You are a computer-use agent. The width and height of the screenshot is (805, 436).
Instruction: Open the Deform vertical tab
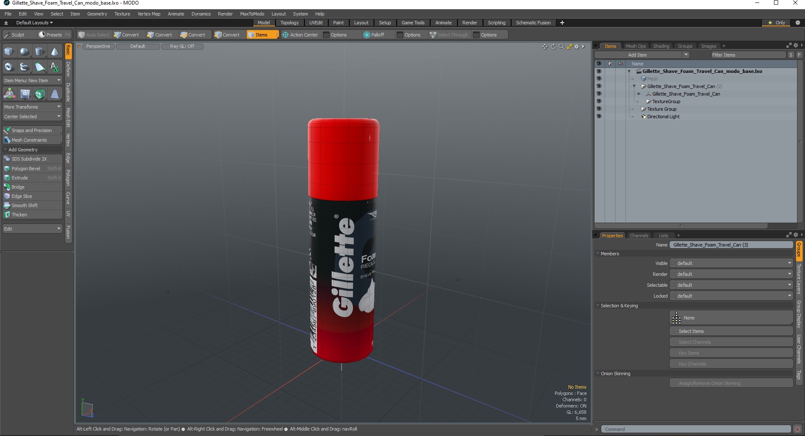68,70
